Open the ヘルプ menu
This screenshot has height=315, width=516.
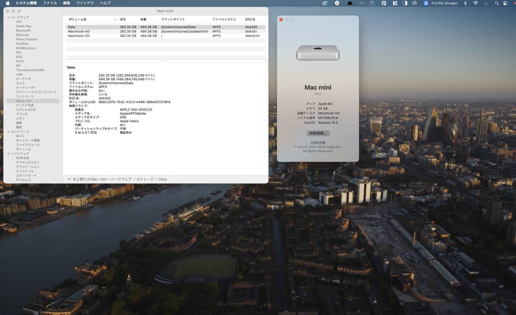105,3
